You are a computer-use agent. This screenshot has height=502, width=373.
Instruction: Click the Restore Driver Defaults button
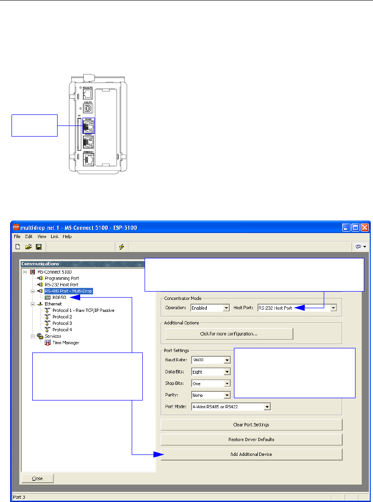[x=251, y=439]
